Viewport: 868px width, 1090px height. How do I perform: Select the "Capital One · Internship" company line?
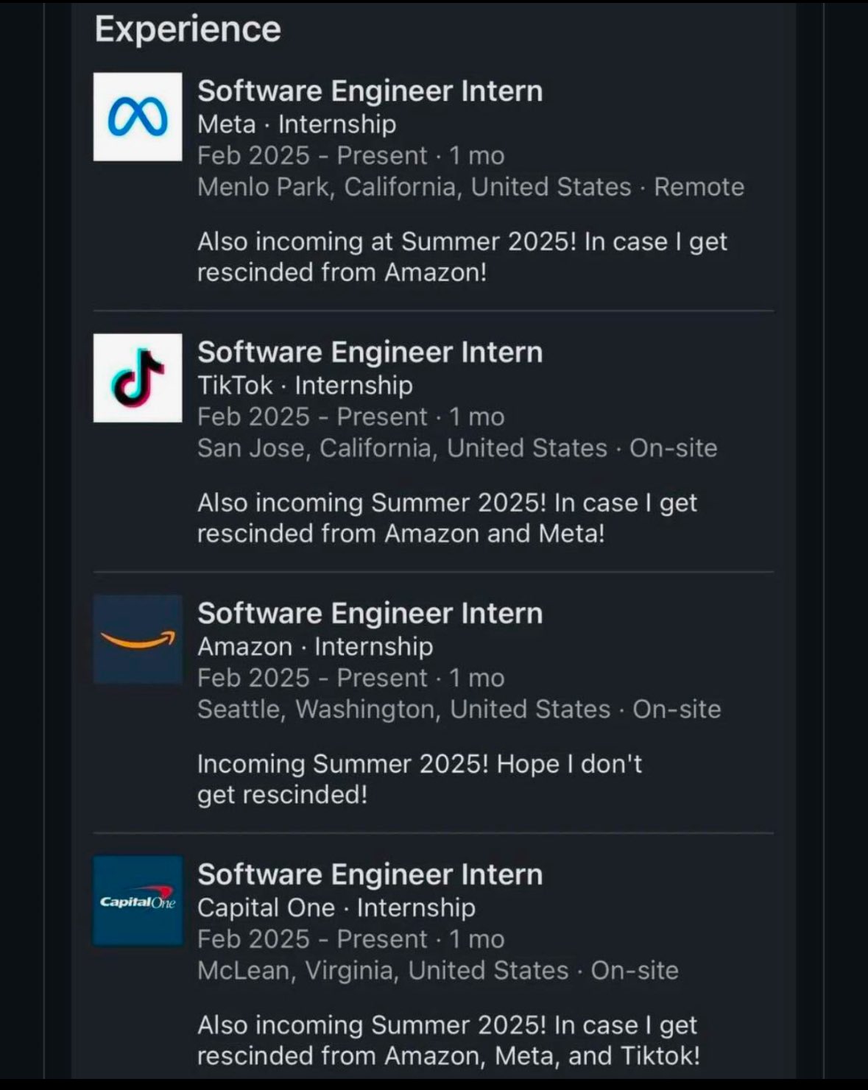tap(336, 908)
